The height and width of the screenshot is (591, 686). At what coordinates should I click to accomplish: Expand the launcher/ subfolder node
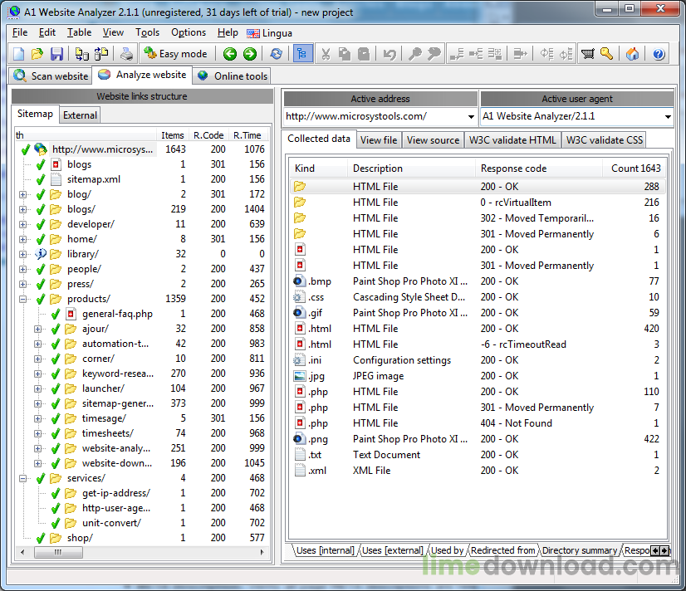click(x=37, y=388)
